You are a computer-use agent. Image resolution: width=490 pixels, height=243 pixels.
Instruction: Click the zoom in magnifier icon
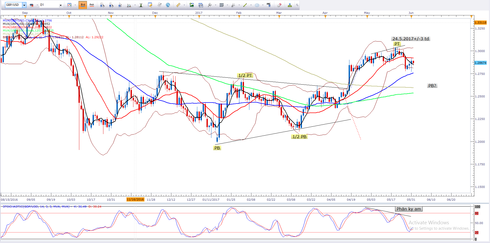click(102, 5)
